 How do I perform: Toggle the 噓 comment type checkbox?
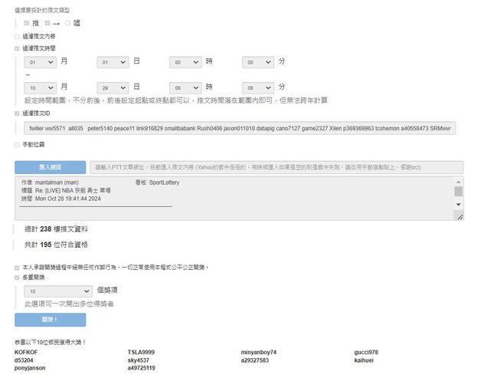[67, 23]
